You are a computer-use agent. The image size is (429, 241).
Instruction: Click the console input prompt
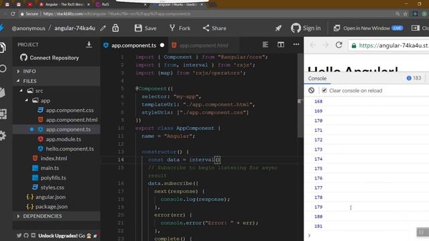[x=367, y=235]
